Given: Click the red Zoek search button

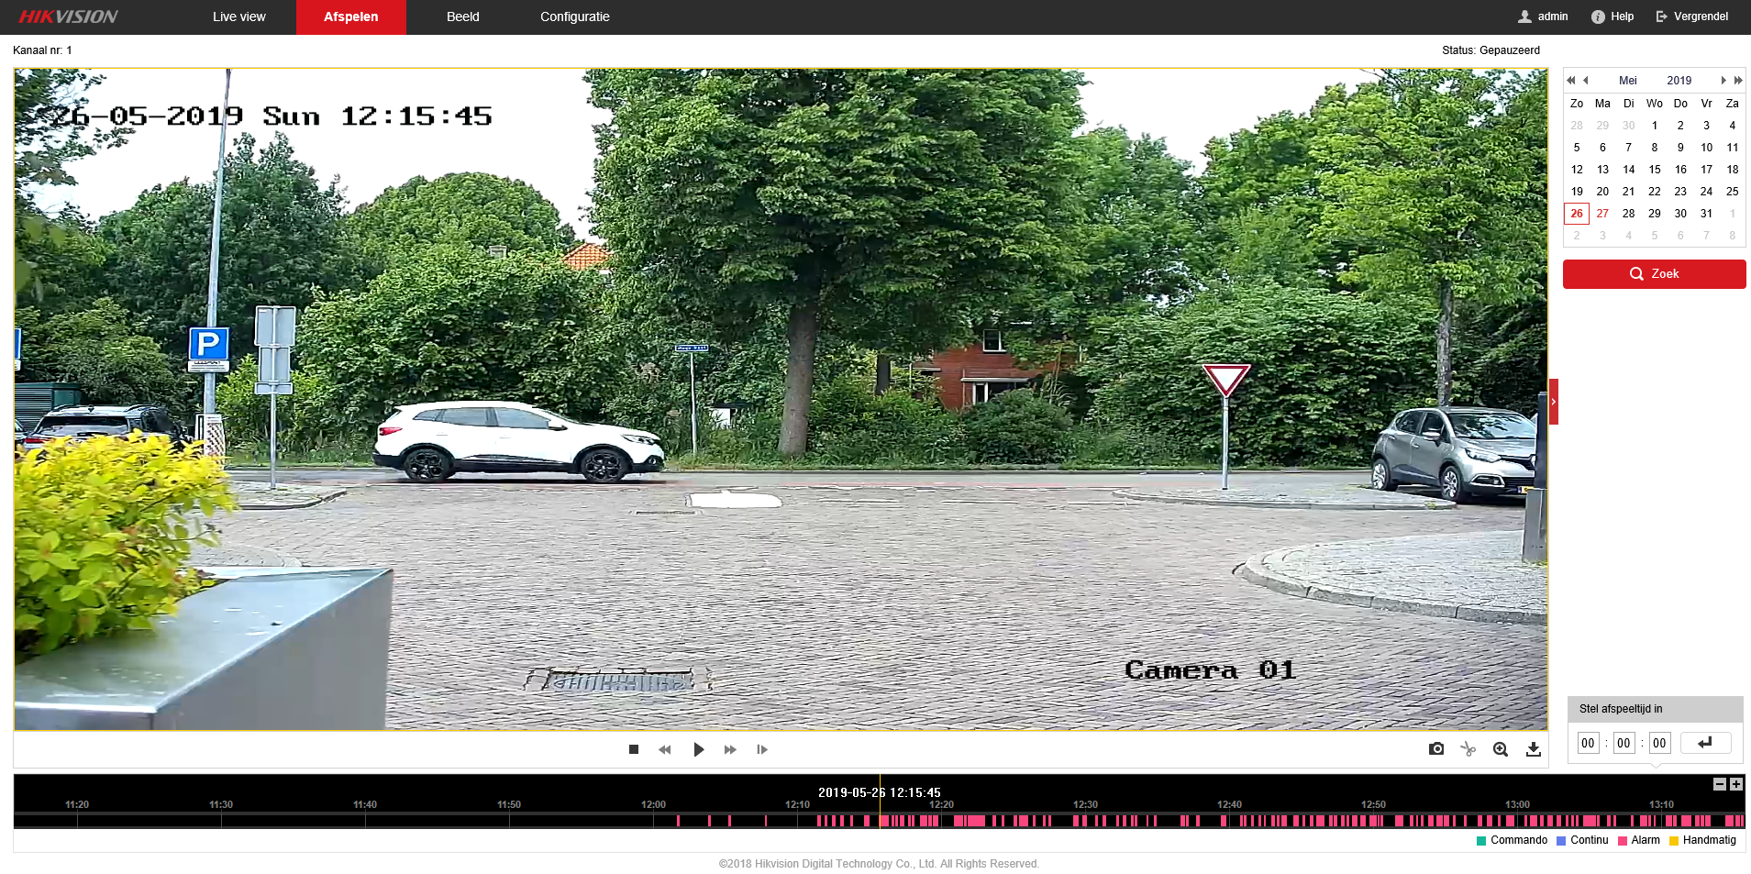Looking at the screenshot, I should pos(1654,274).
